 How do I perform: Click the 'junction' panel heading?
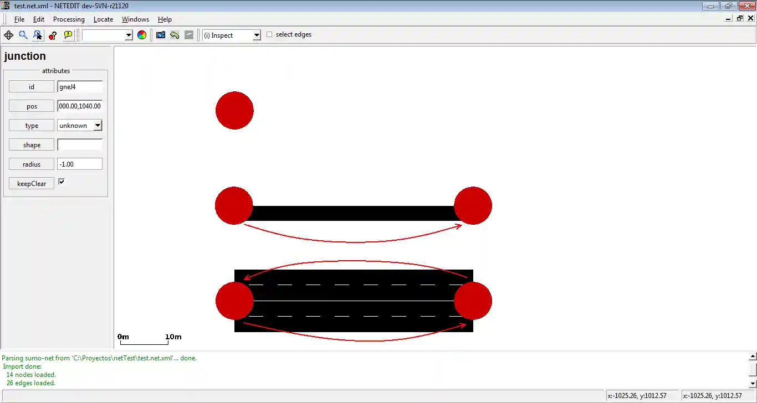point(25,56)
